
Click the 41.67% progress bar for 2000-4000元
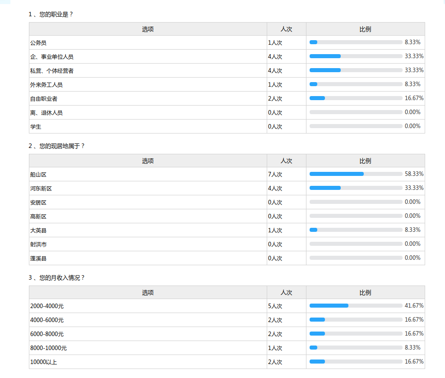click(x=356, y=306)
